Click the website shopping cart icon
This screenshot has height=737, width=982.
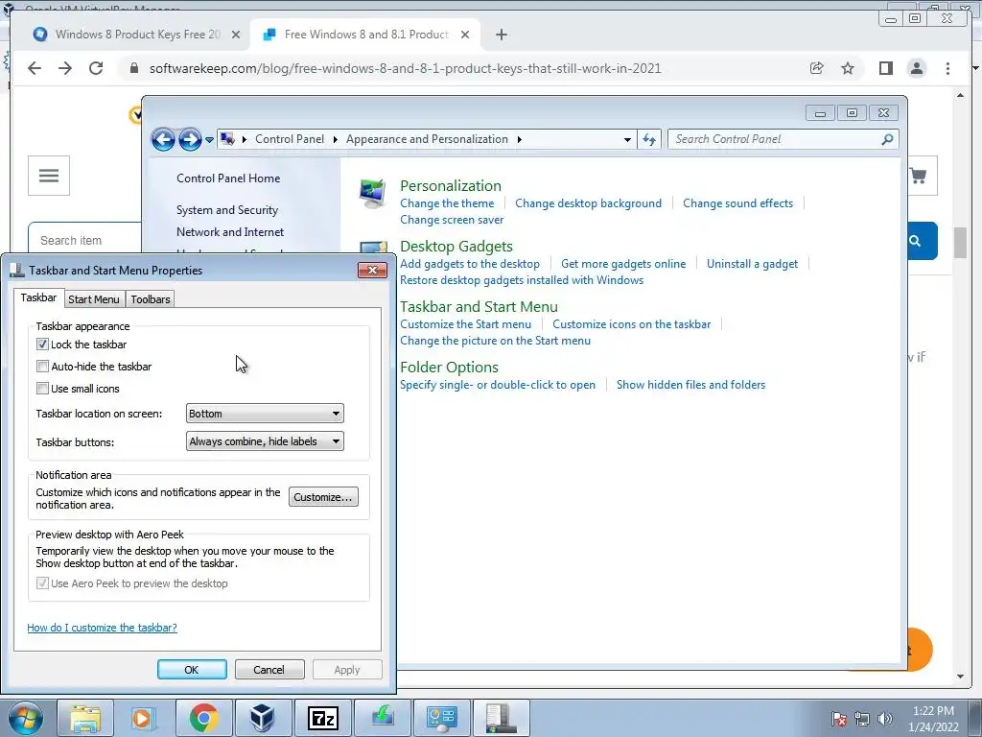[918, 177]
